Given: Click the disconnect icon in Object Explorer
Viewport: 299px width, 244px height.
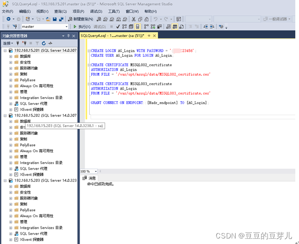Looking at the screenshot, I should click(24, 43).
